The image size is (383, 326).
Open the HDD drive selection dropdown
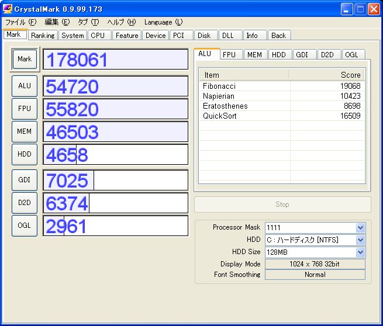point(360,240)
